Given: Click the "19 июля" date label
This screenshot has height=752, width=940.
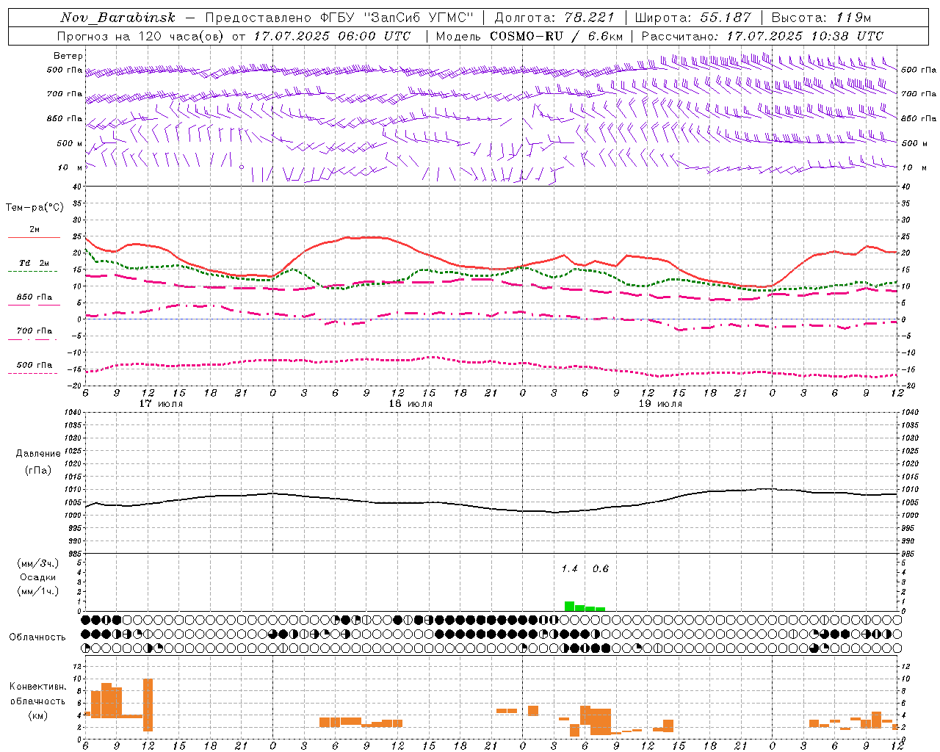Looking at the screenshot, I should 660,404.
